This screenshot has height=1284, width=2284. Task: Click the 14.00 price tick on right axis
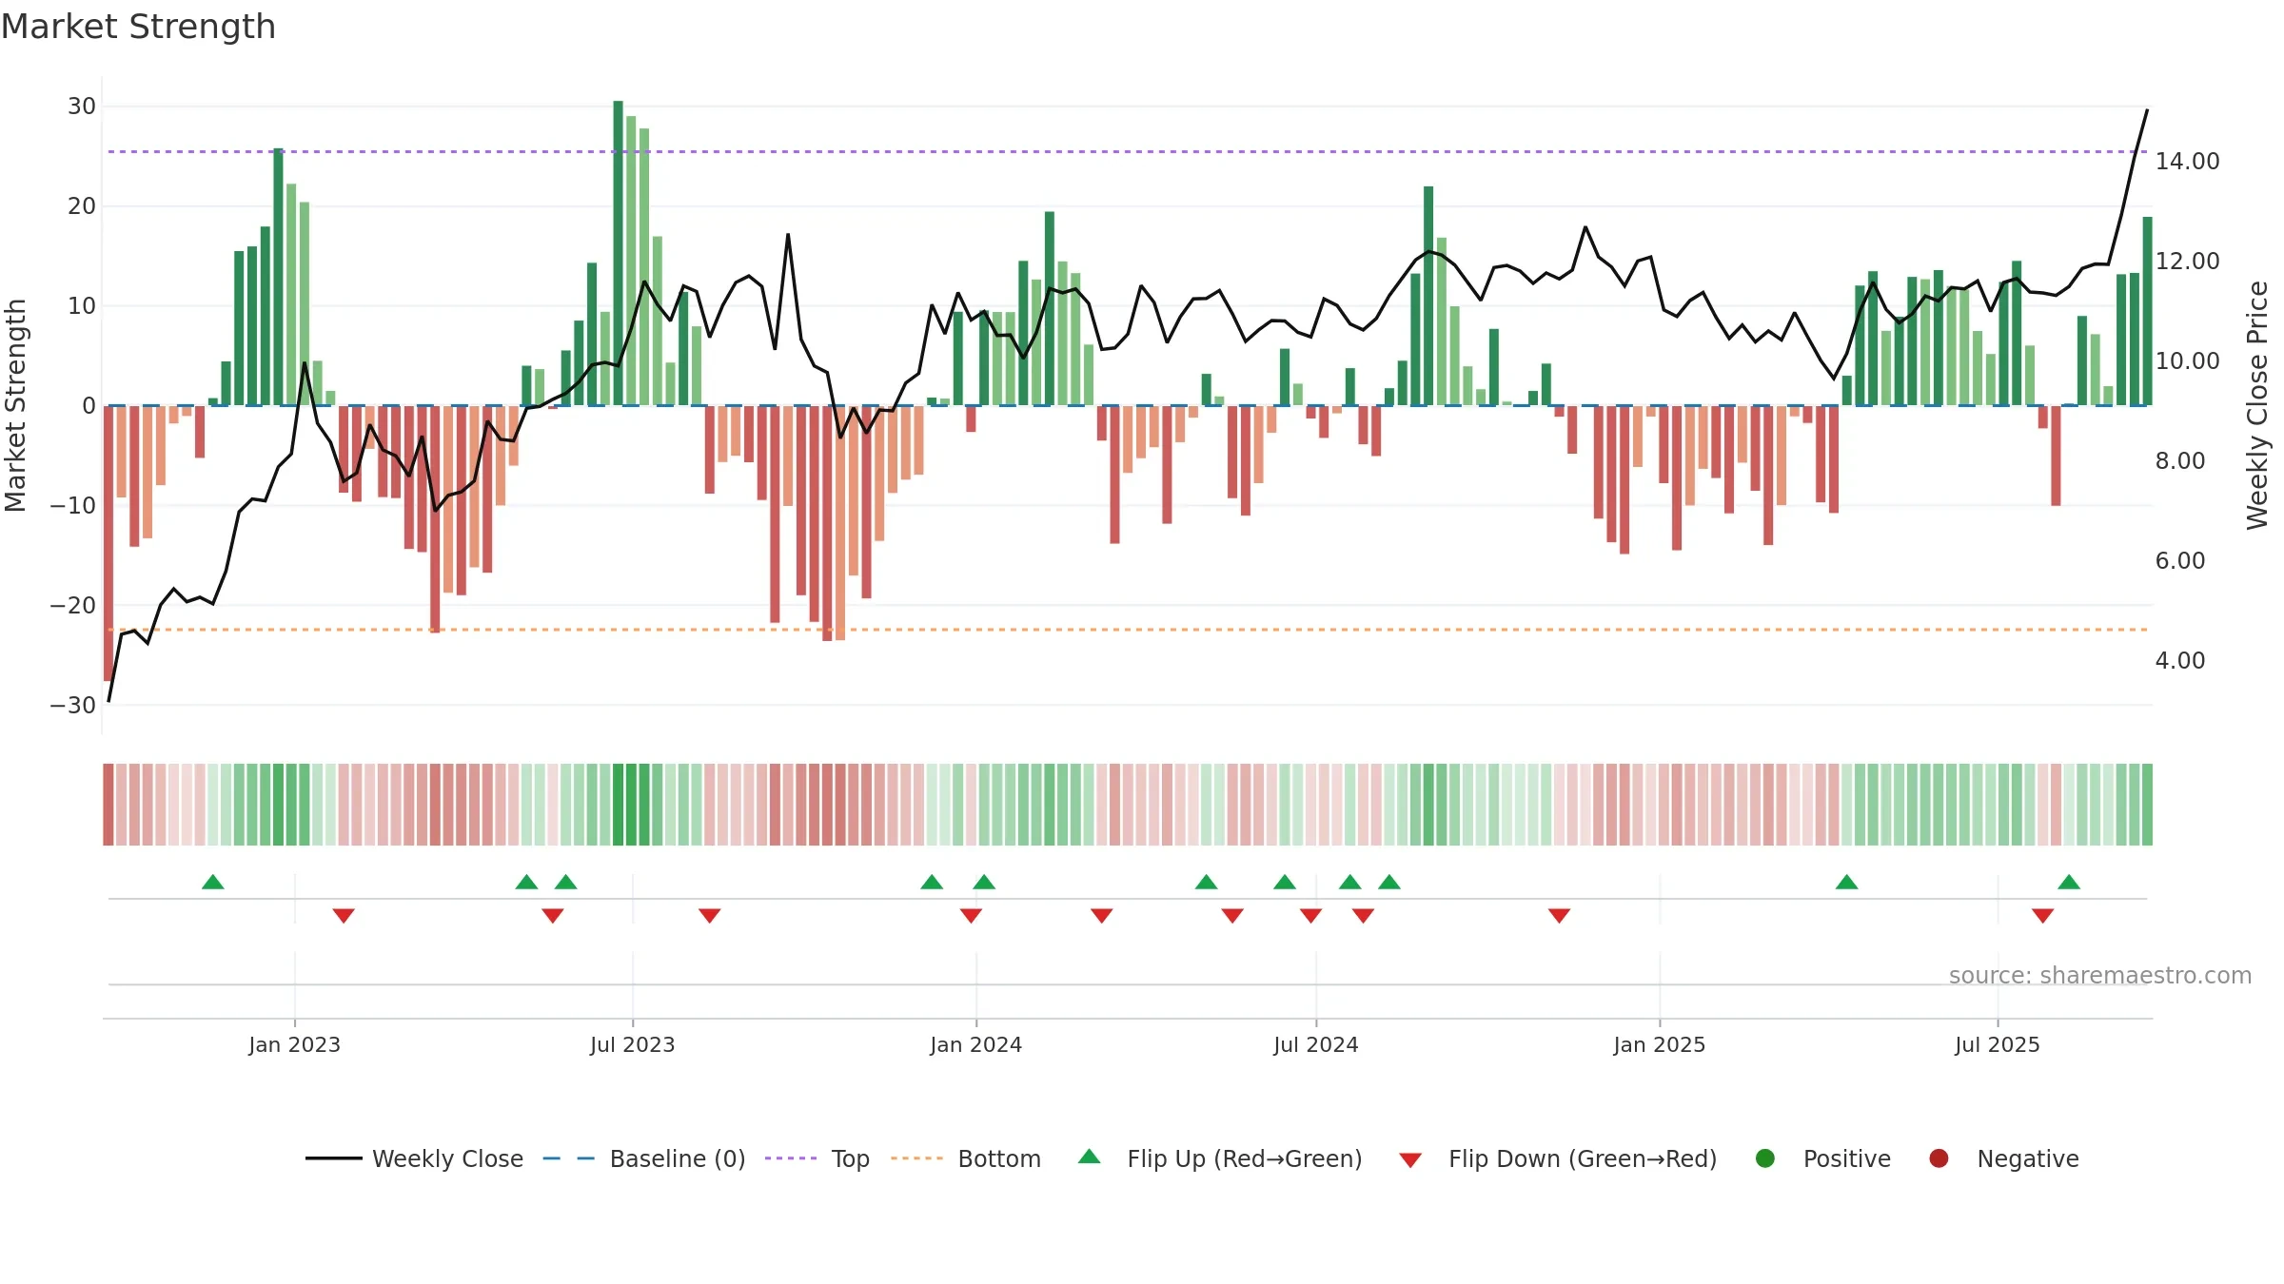[x=2187, y=162]
